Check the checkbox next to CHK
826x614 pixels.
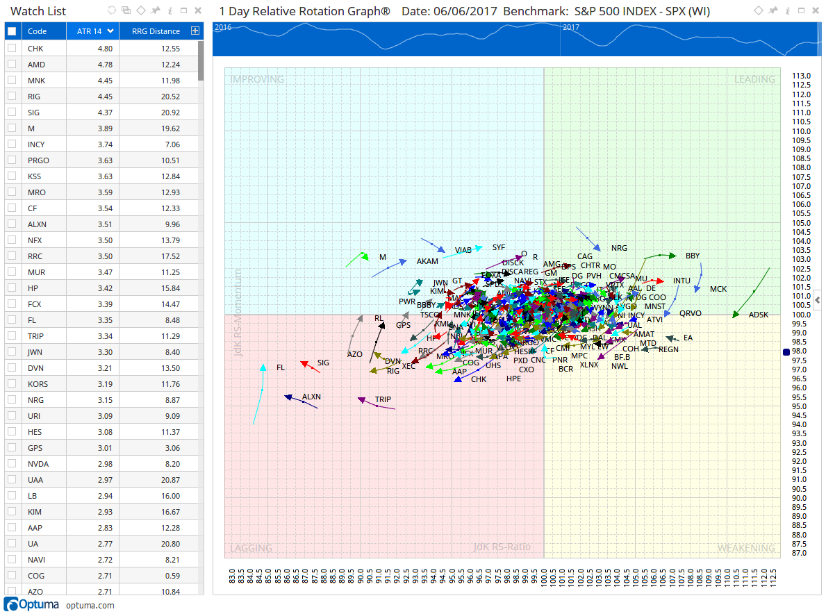pyautogui.click(x=11, y=47)
